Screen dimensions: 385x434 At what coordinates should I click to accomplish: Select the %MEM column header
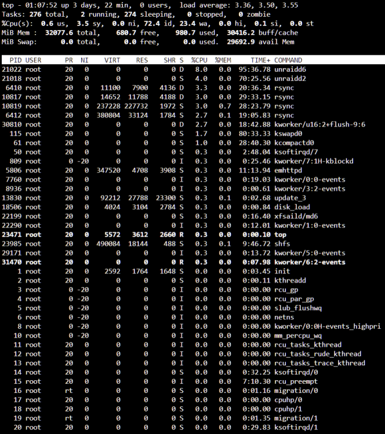(x=223, y=60)
